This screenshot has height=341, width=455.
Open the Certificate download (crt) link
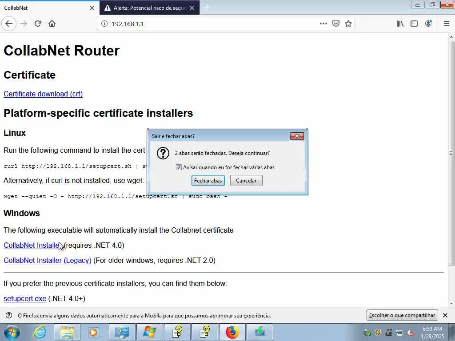pos(43,94)
